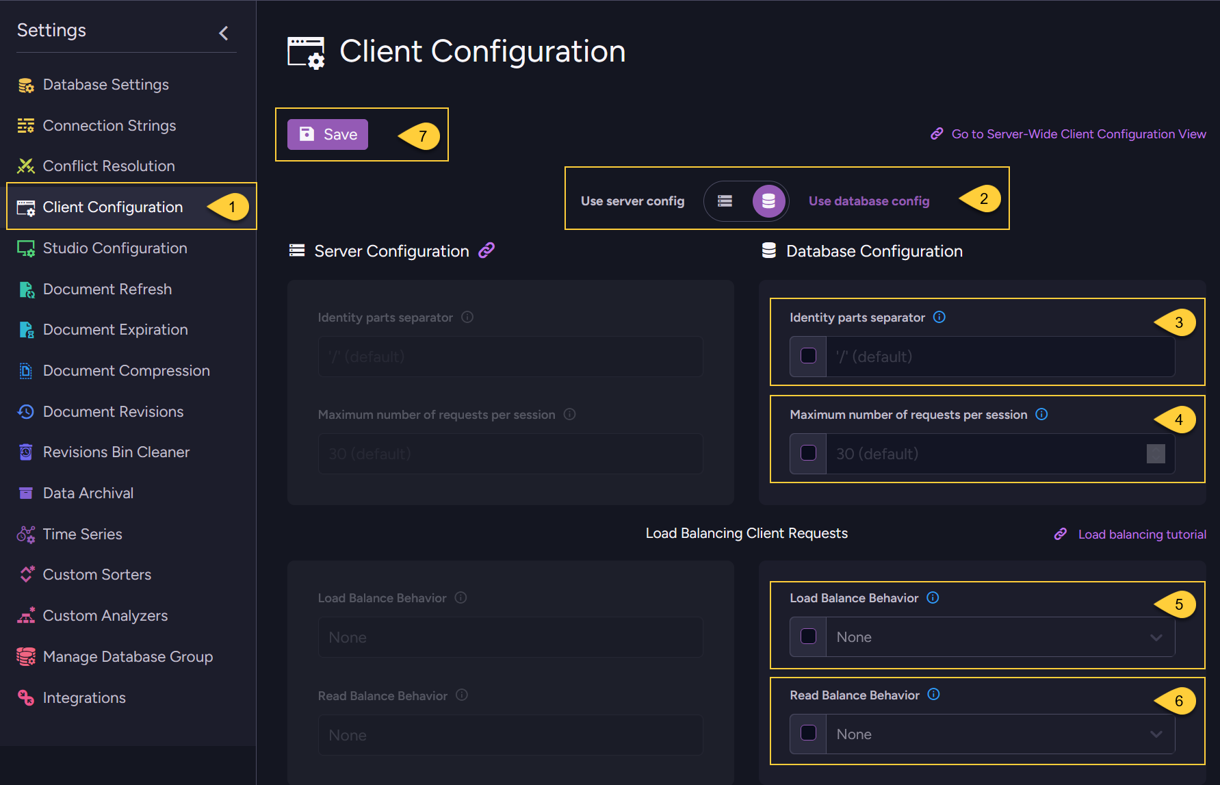Open the Load balancing tutorial link

tap(1141, 534)
